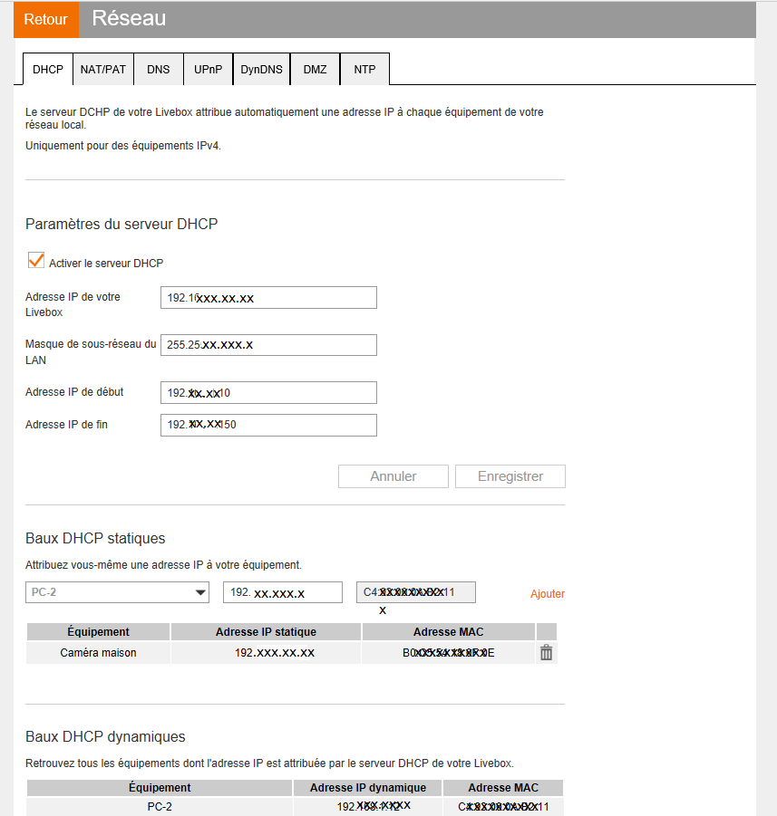The image size is (777, 816).
Task: Open the DMZ tab
Action: [315, 69]
